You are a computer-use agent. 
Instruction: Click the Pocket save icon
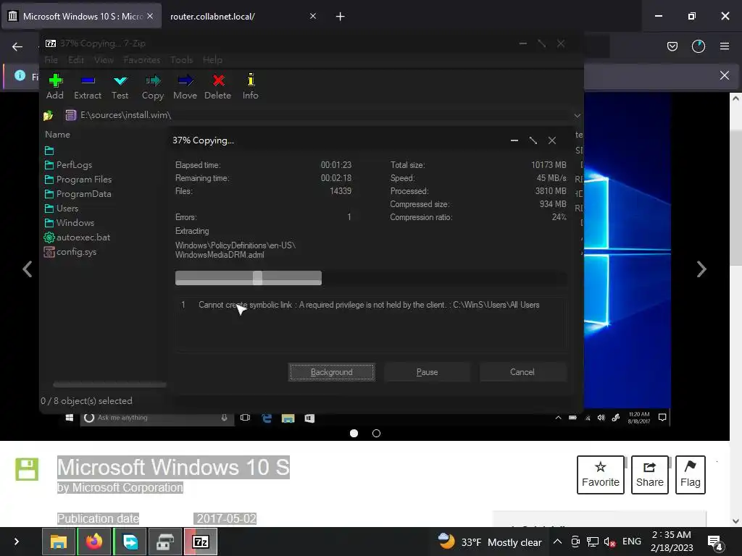[672, 46]
